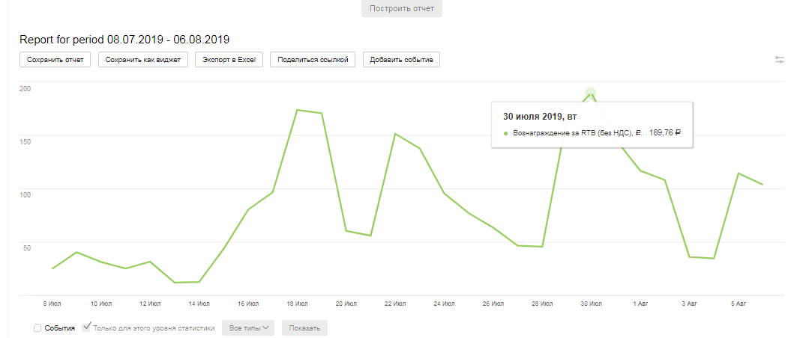This screenshot has height=338, width=788.
Task: Open the chart settings sliders icon
Action: tap(780, 60)
